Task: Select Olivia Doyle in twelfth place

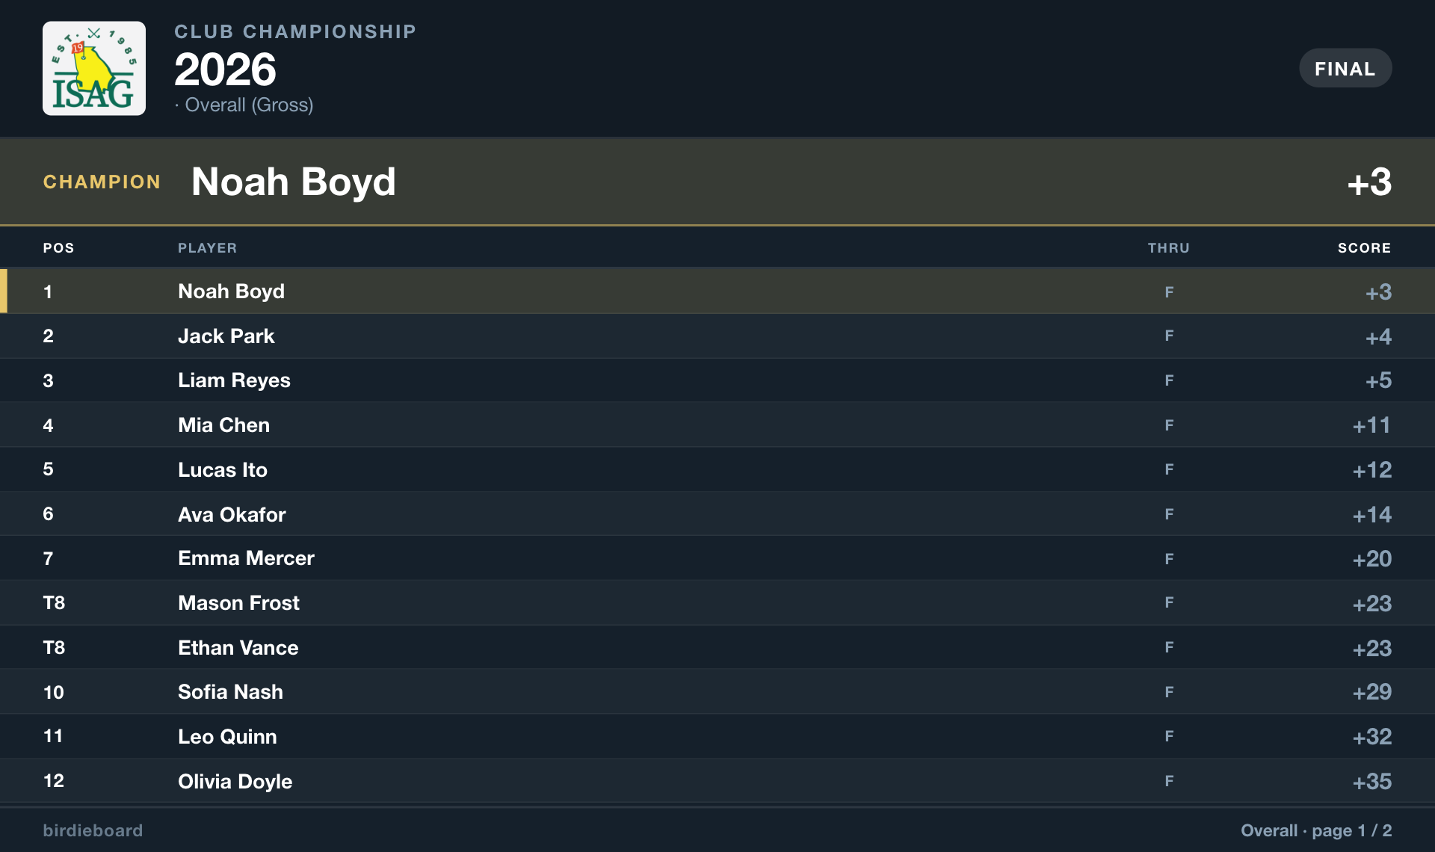Action: 717,781
